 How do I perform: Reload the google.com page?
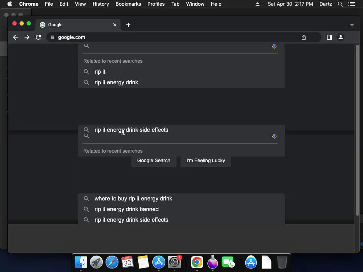click(x=38, y=37)
